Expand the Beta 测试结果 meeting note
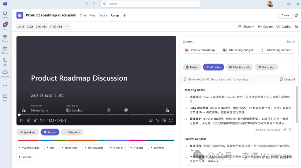This screenshot has height=168, width=301. tap(186, 108)
